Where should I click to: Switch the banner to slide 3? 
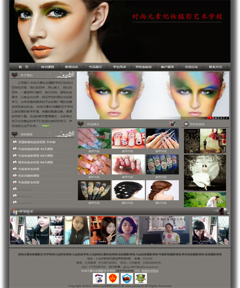221,118
